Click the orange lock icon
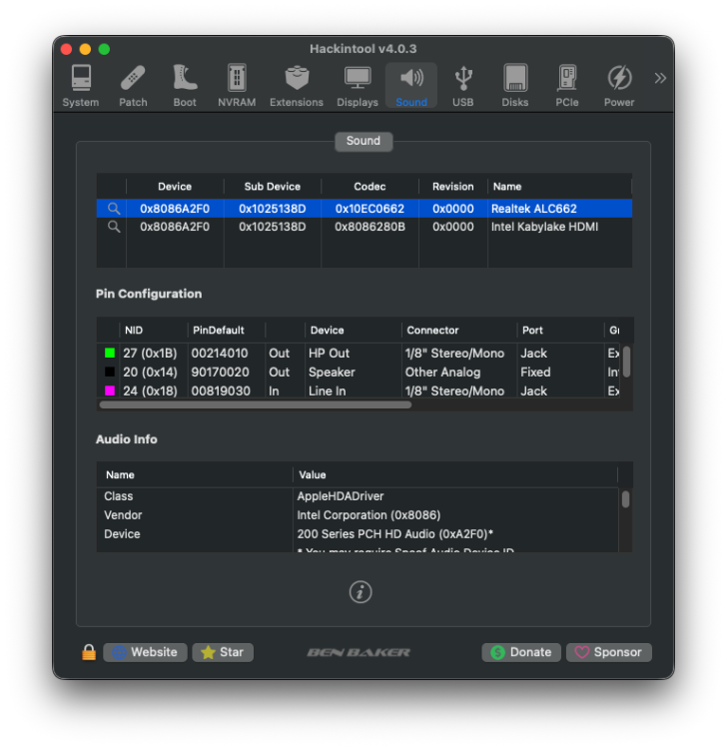 (89, 652)
